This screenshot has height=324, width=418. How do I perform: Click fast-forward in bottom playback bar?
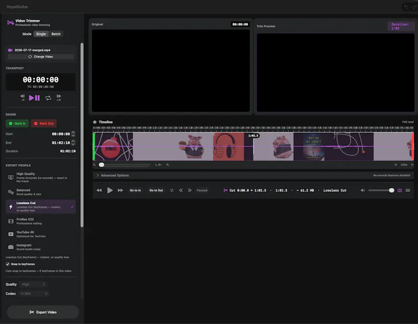[x=120, y=190]
